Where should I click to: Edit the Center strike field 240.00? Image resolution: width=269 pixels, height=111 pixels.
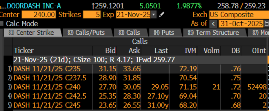(x=39, y=15)
